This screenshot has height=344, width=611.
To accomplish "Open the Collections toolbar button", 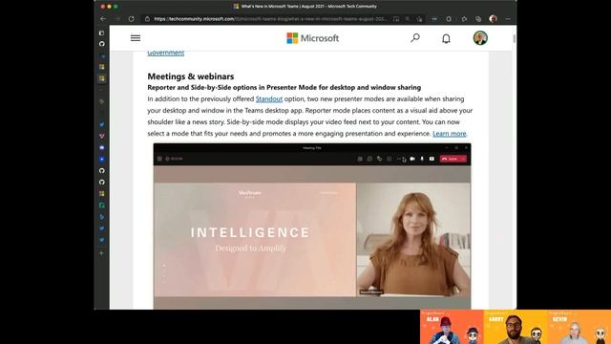I will click(x=478, y=19).
